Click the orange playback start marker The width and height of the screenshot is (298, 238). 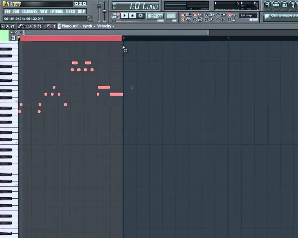(x=19, y=38)
